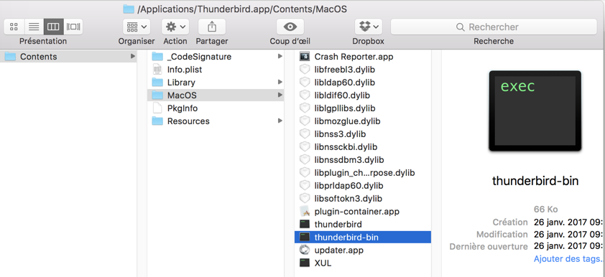
Task: Select Crash Reporter.app icon
Action: pyautogui.click(x=305, y=57)
